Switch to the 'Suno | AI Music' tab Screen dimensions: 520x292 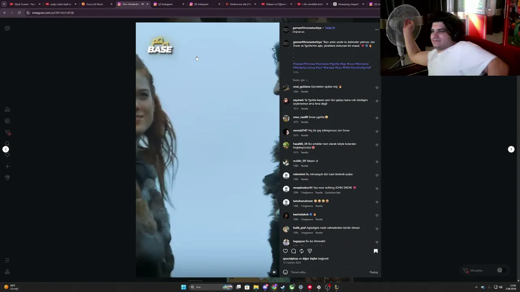pos(97,4)
